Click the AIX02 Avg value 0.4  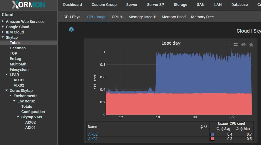tap(230, 134)
